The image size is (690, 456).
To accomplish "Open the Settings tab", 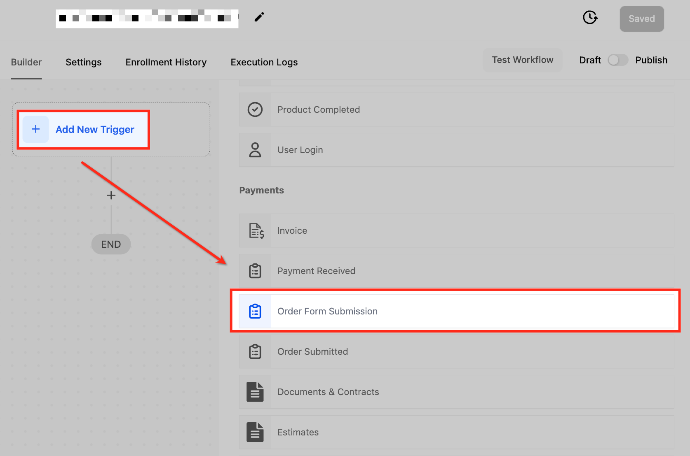I will click(83, 62).
